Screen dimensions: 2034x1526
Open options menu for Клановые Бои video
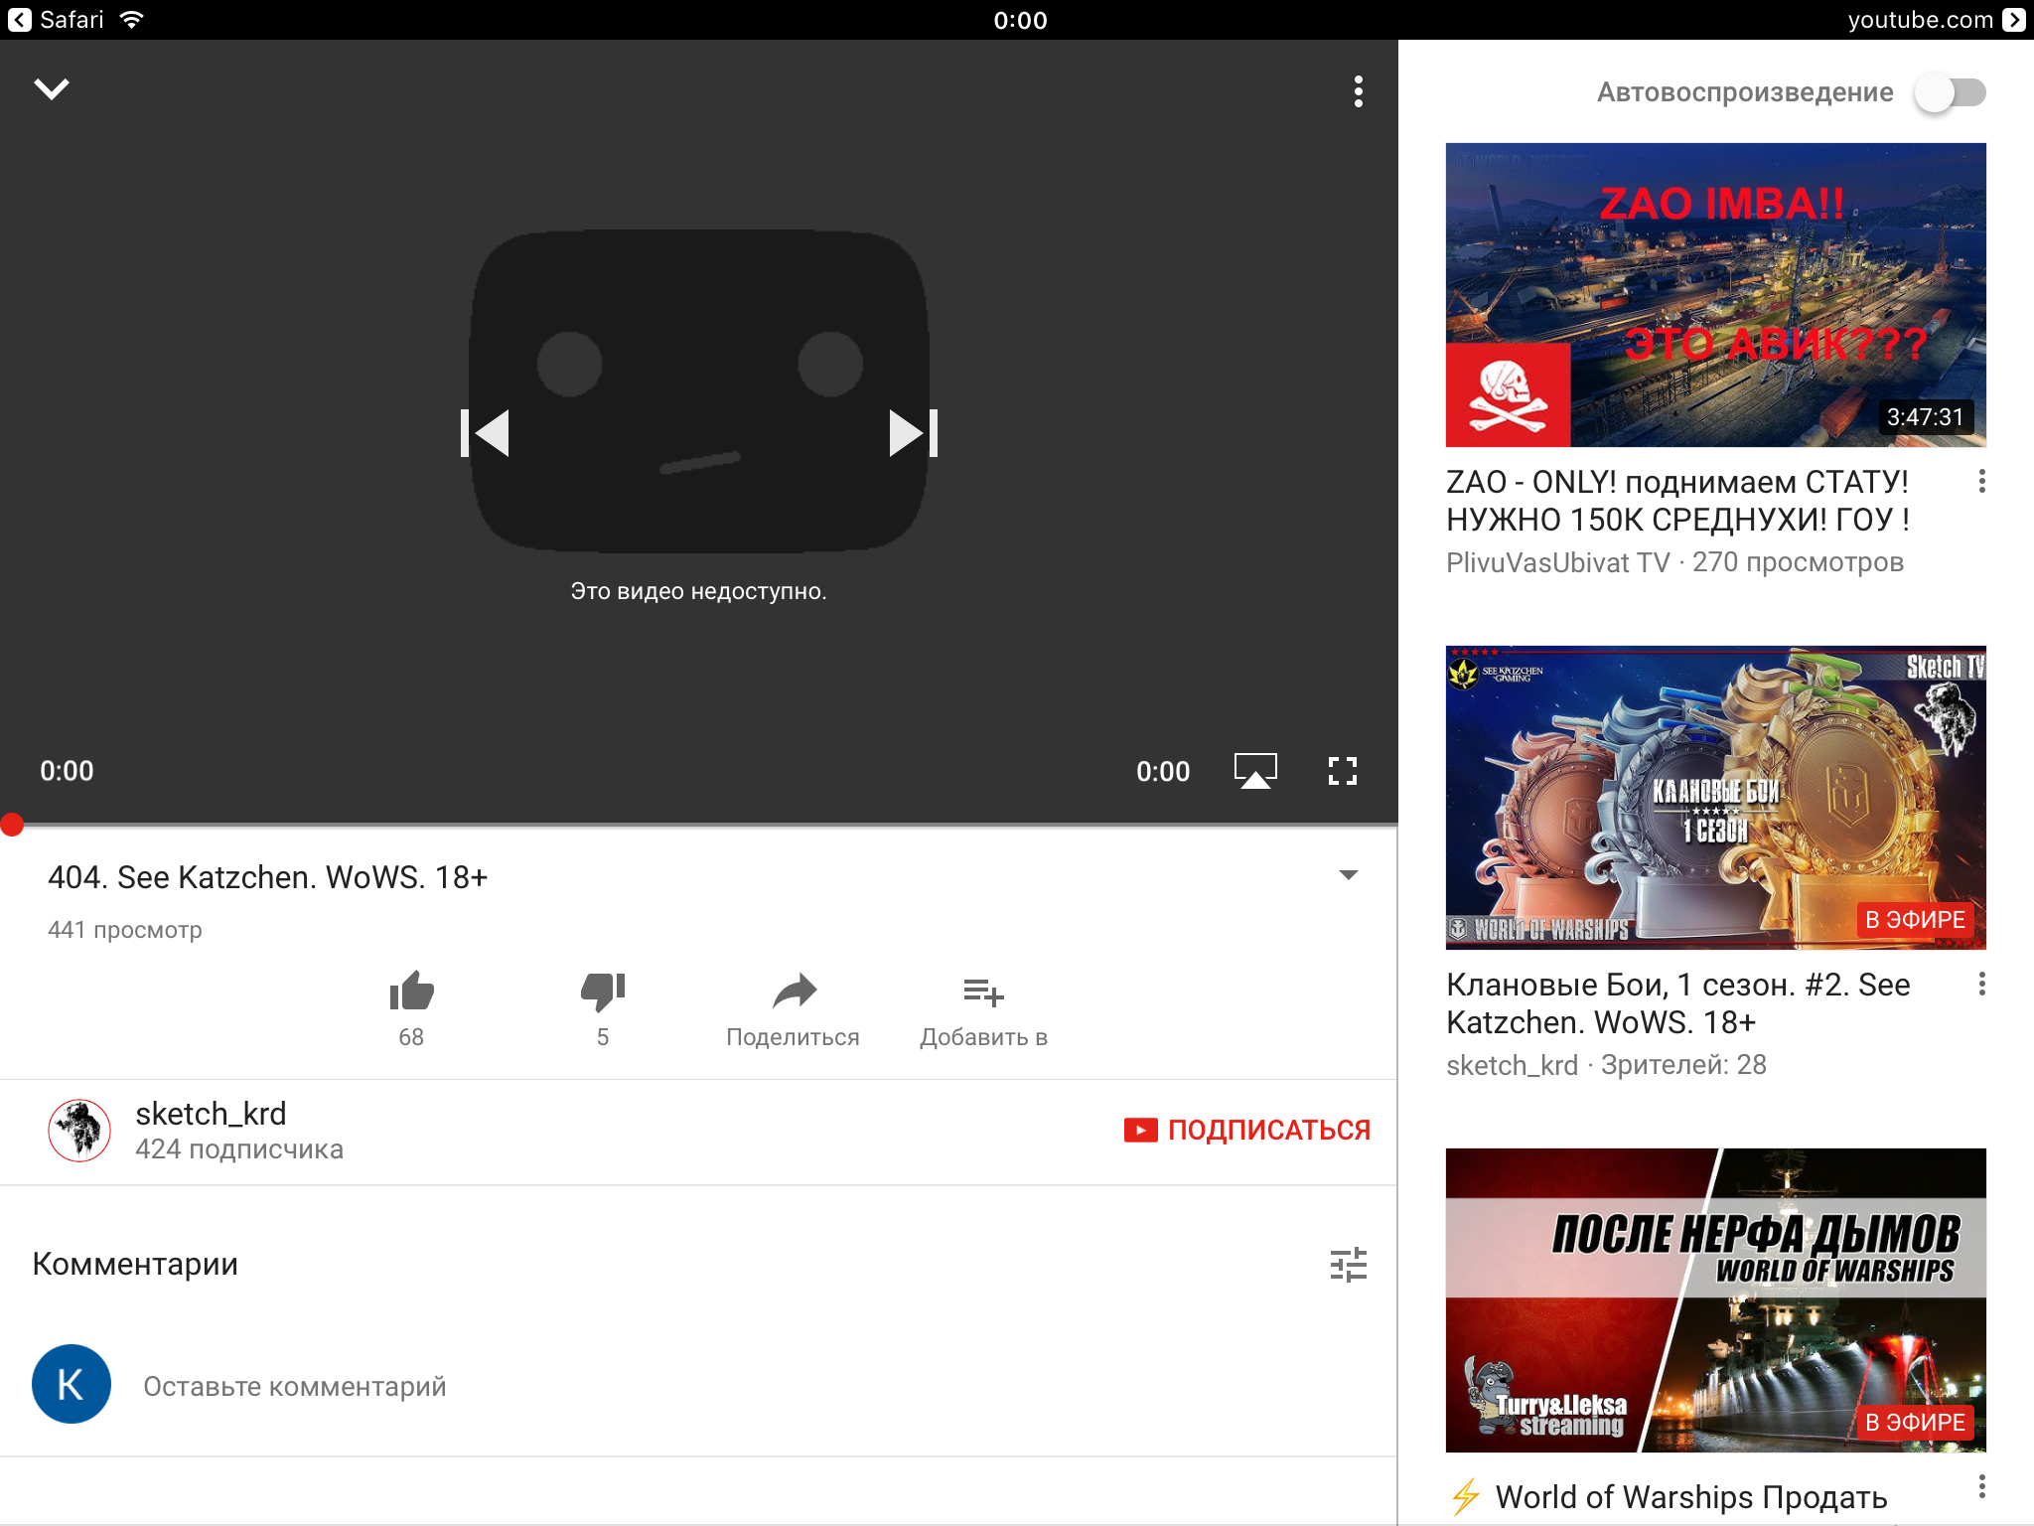coord(1981,985)
